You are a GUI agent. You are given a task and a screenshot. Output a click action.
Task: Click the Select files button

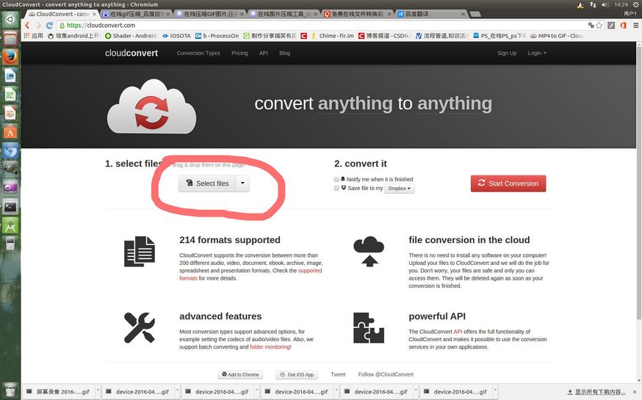pyautogui.click(x=207, y=183)
